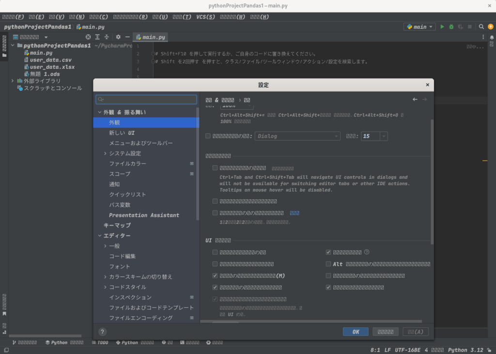Toggle the Alt checkbox
496x354 pixels.
(x=328, y=264)
